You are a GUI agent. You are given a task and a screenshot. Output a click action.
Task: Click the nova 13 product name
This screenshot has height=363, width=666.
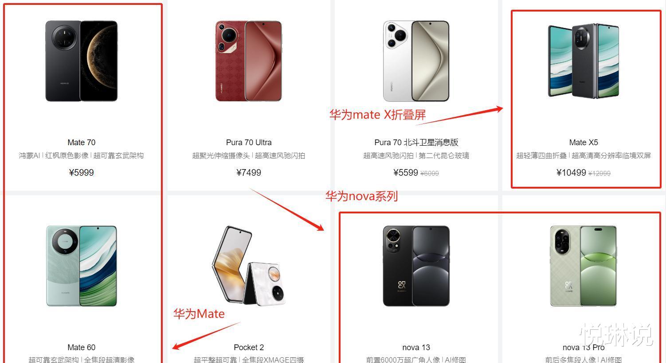416,348
